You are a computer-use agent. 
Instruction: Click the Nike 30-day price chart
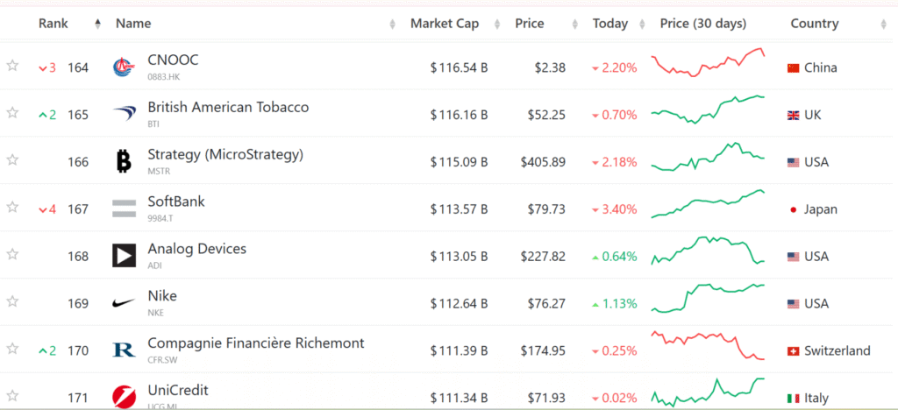(708, 296)
